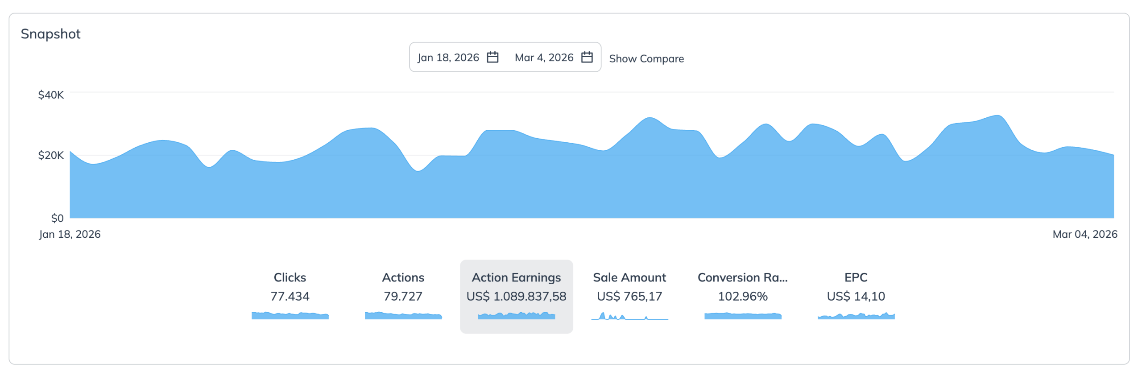
Task: Toggle Show Compare date range
Action: (646, 58)
